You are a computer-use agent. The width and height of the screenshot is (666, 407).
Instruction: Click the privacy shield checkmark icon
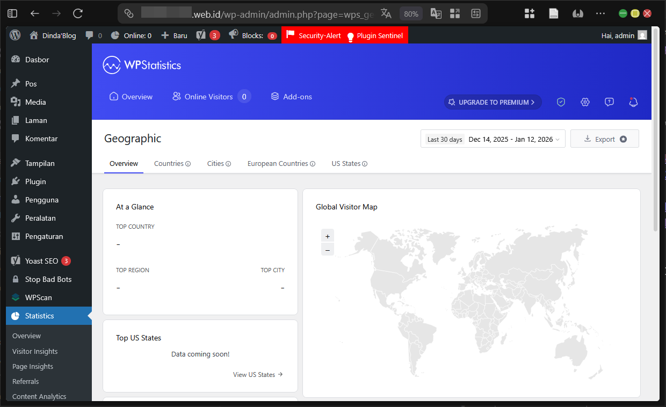tap(561, 102)
